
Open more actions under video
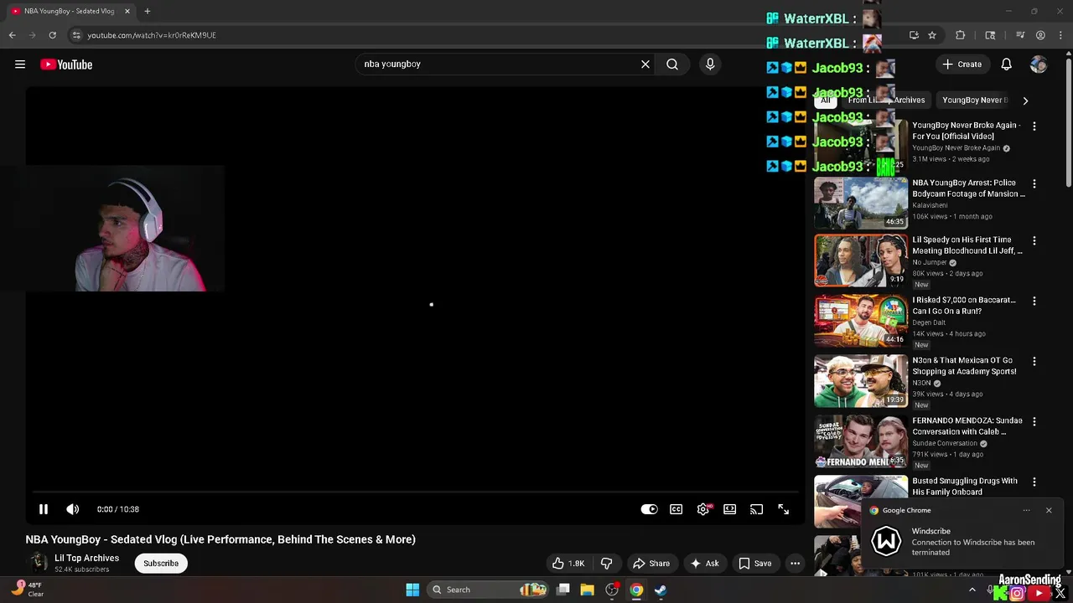pos(796,564)
